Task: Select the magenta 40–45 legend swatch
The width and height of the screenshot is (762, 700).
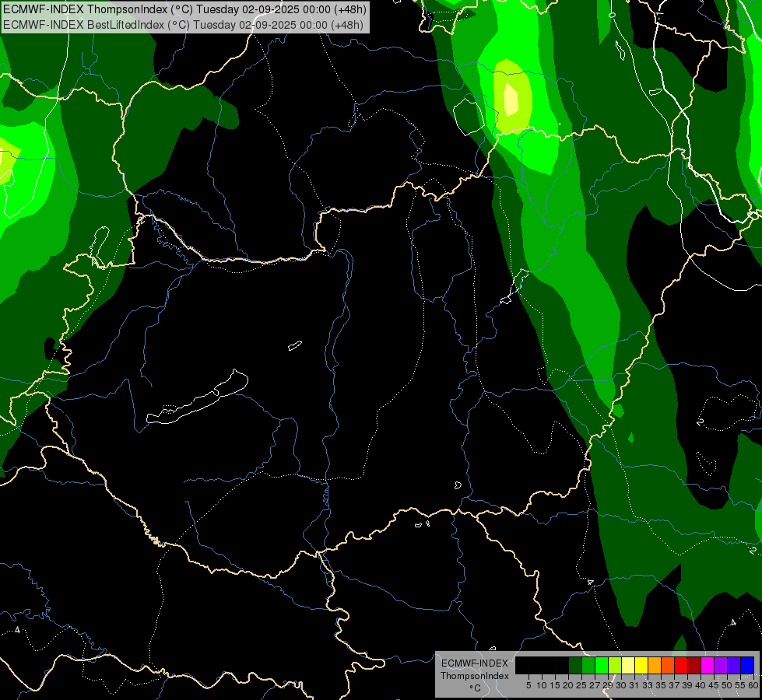Action: [708, 665]
